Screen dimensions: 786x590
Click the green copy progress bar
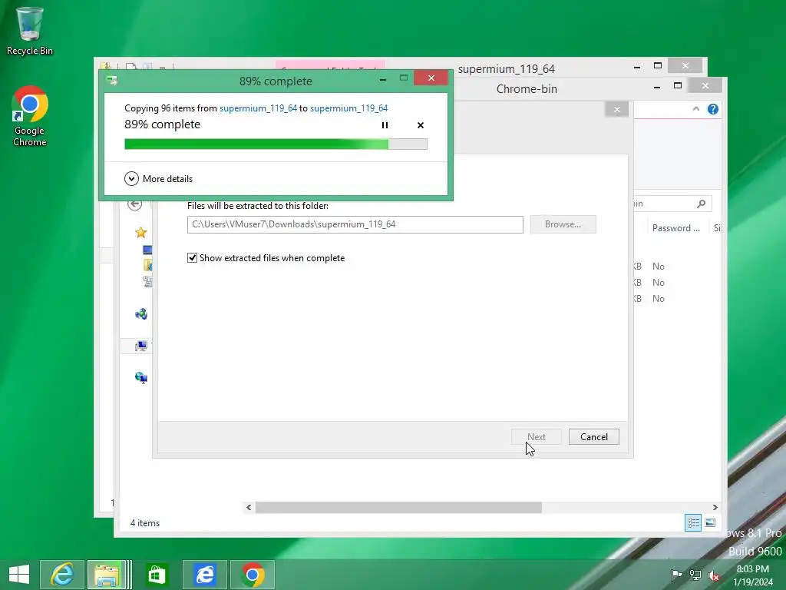pos(276,144)
